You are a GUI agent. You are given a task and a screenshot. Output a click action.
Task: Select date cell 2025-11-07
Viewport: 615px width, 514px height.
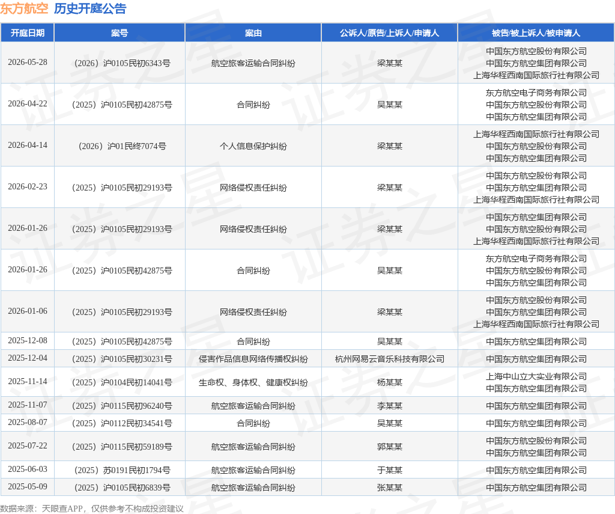point(28,405)
